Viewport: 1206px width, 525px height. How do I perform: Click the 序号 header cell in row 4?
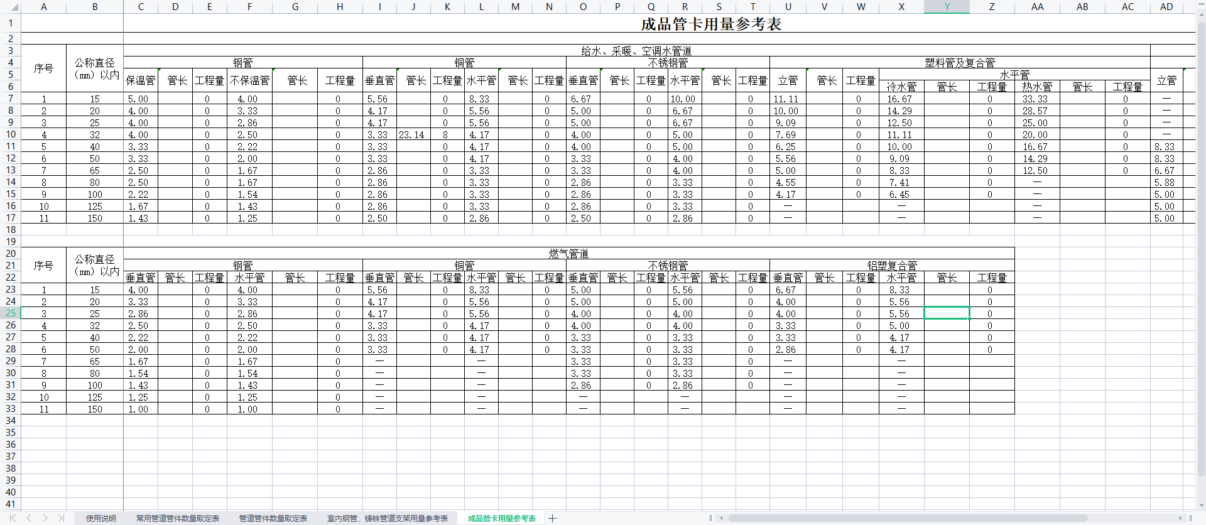(43, 68)
